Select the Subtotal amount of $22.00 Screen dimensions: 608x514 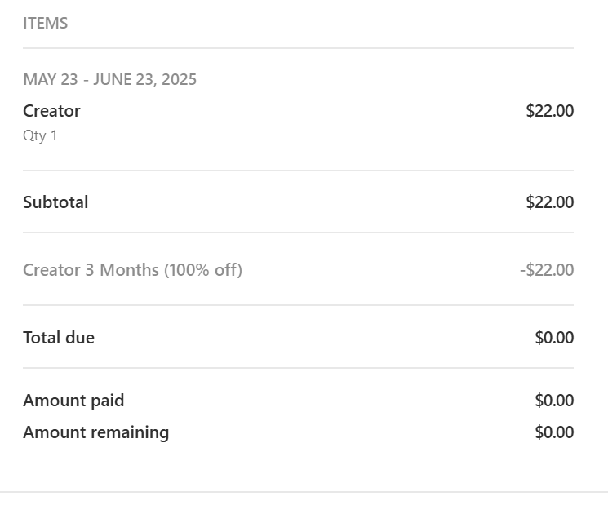click(549, 202)
